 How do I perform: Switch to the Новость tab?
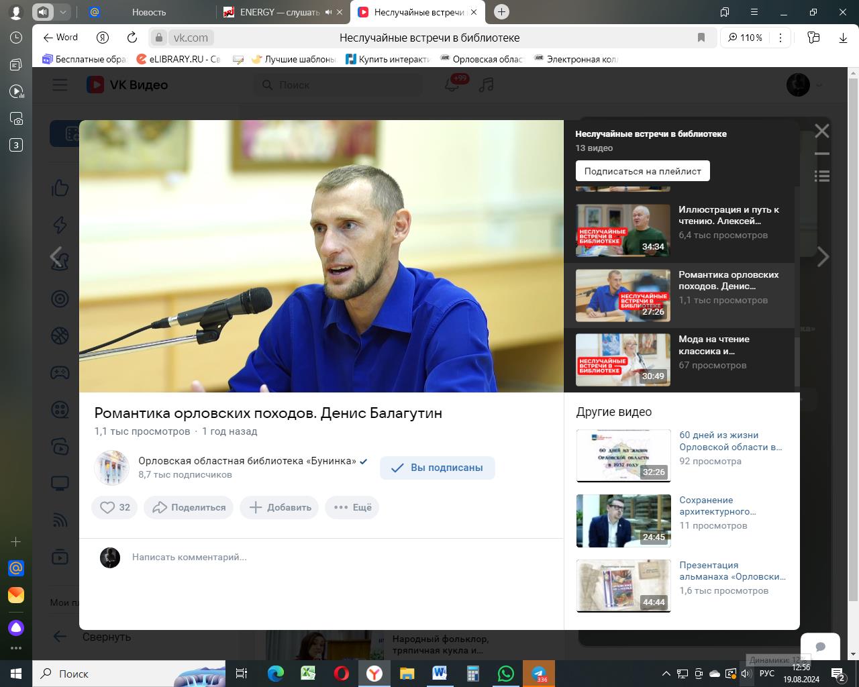tap(148, 12)
